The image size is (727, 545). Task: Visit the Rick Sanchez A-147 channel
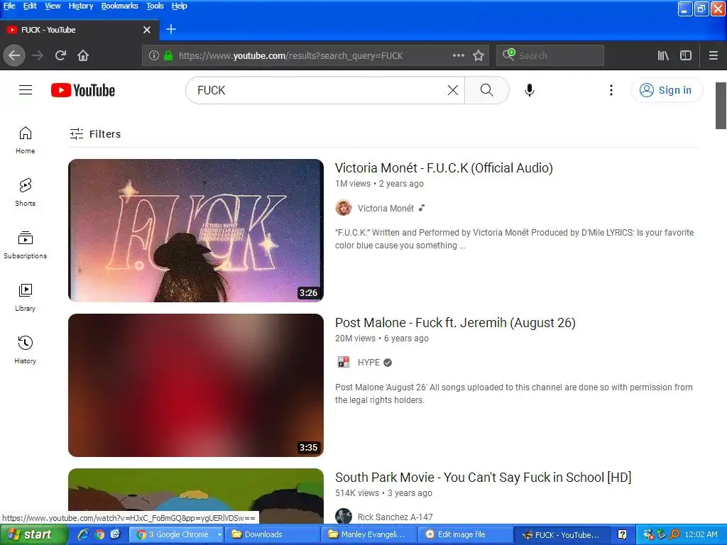pos(395,517)
